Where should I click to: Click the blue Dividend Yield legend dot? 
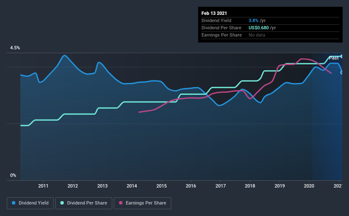(14, 203)
